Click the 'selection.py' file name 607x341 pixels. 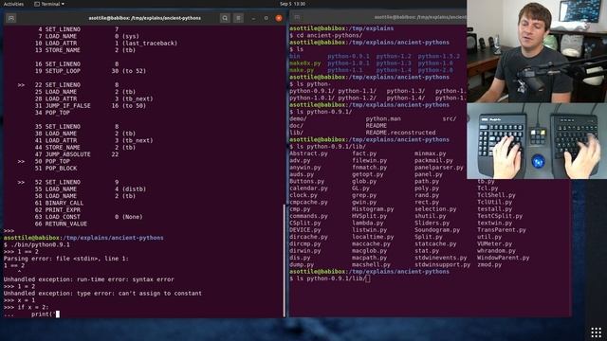tap(435, 209)
